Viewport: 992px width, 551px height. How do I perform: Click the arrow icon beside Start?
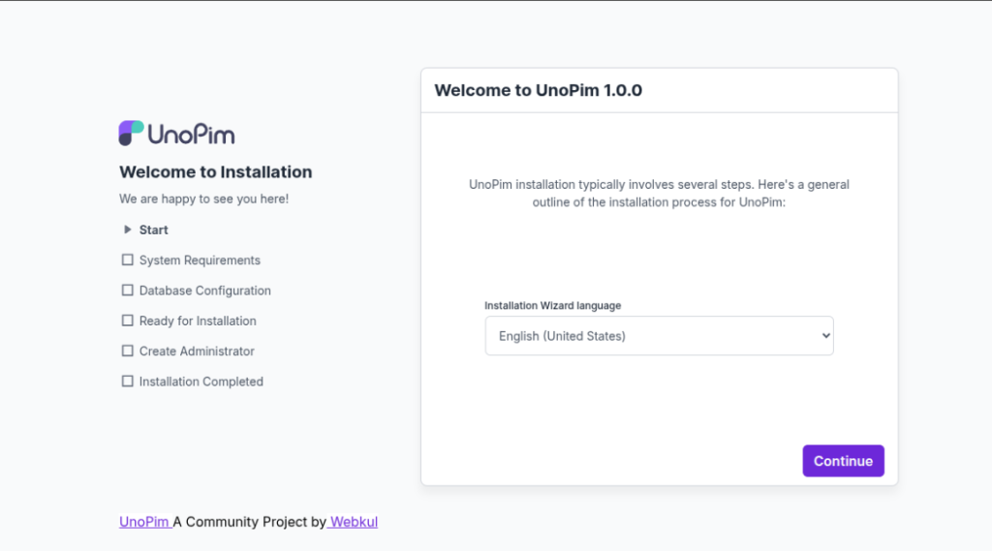tap(127, 230)
